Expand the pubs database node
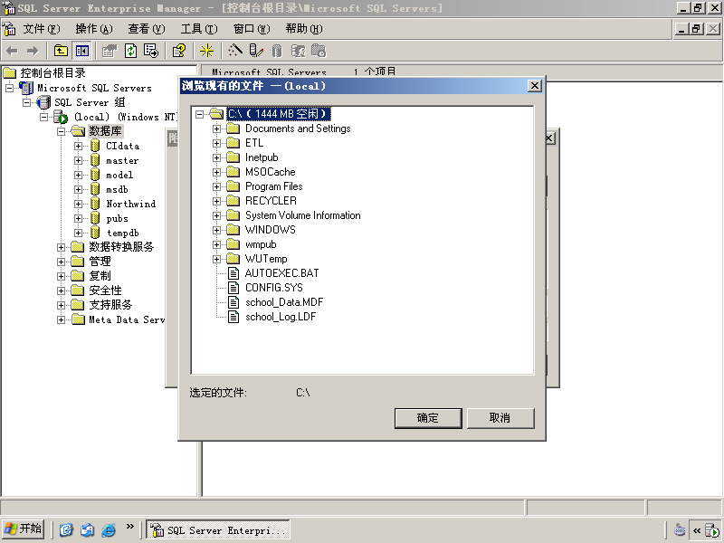 [78, 218]
